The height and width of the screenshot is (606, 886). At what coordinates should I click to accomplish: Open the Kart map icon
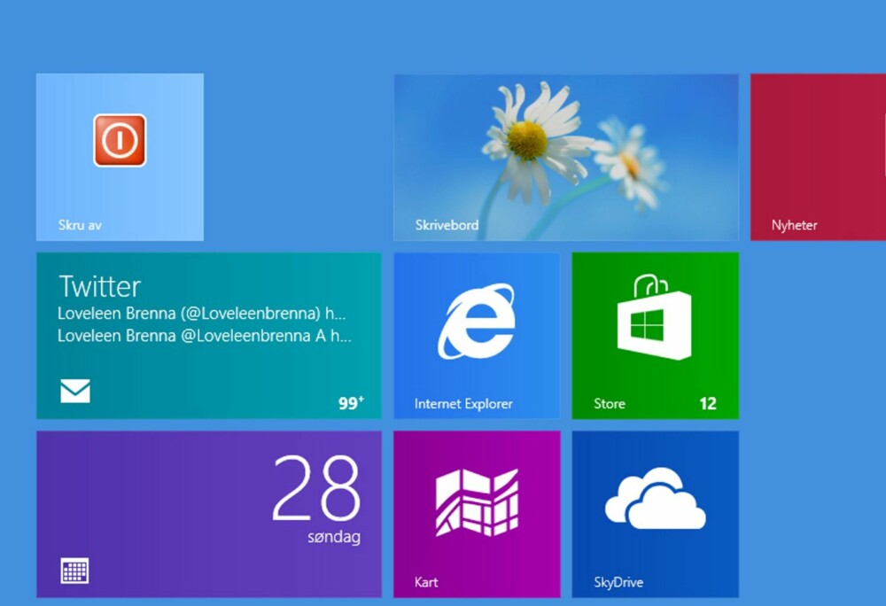477,502
